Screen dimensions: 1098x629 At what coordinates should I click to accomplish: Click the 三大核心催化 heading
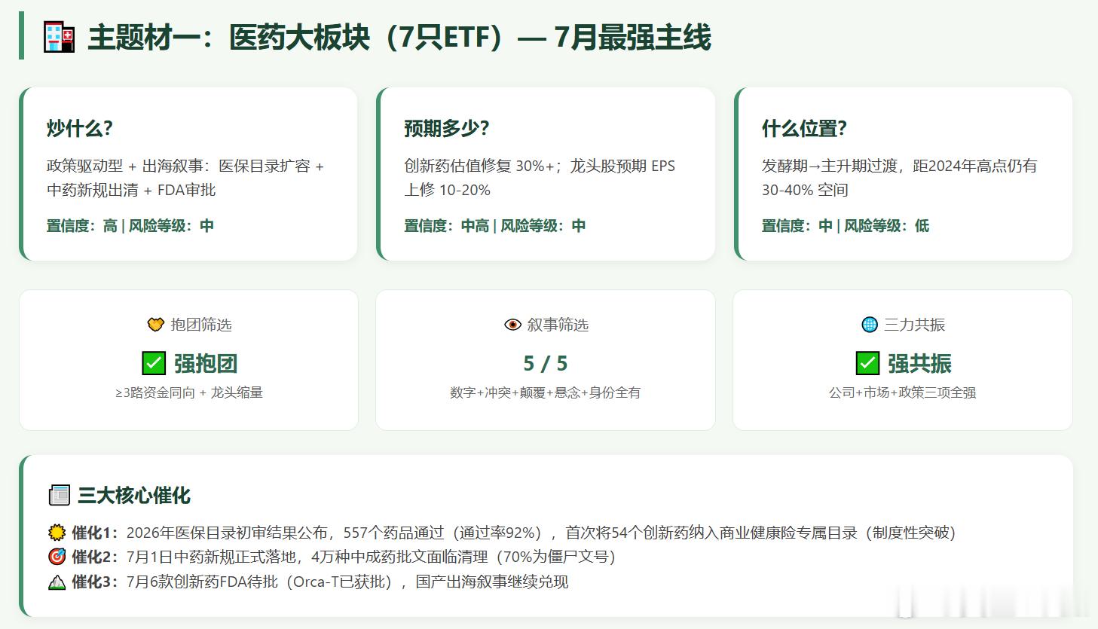point(134,495)
